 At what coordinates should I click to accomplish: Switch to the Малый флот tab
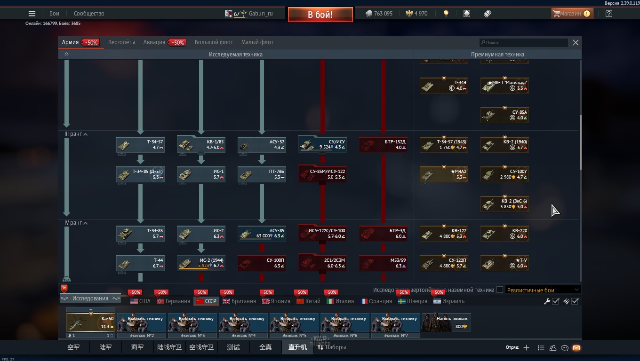pyautogui.click(x=257, y=42)
